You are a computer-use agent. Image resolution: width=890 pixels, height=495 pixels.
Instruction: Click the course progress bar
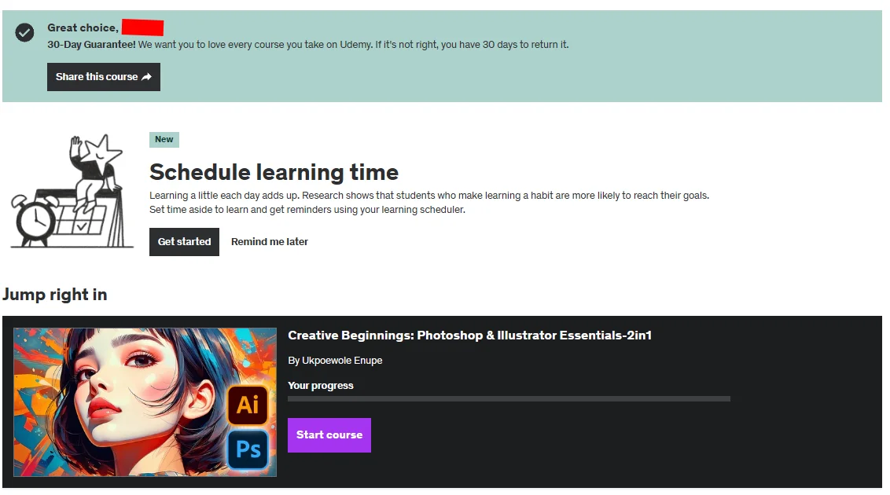509,399
